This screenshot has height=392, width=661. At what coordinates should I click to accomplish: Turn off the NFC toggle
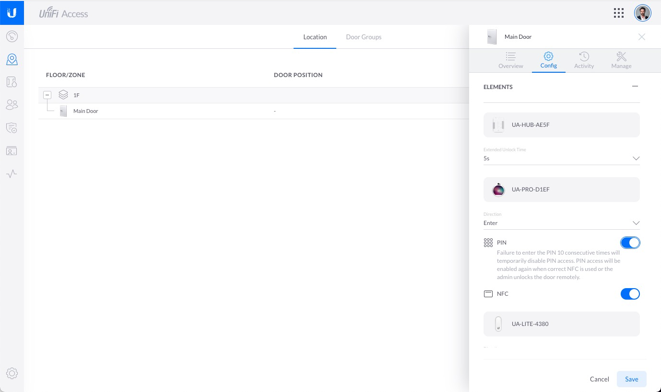click(x=630, y=294)
